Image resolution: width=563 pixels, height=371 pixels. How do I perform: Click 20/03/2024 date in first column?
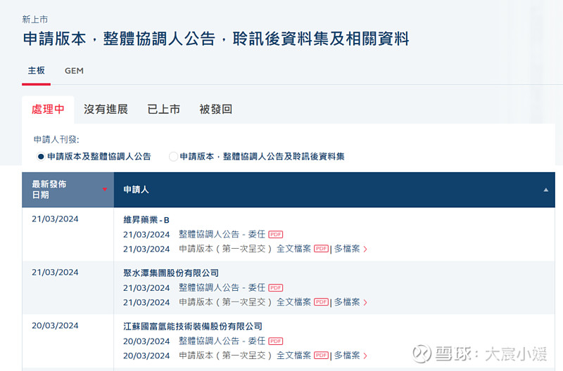click(x=55, y=325)
